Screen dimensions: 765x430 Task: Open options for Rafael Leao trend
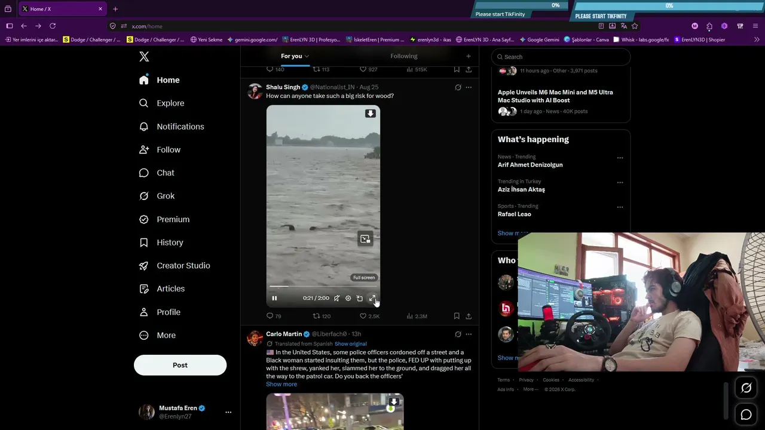(x=620, y=207)
